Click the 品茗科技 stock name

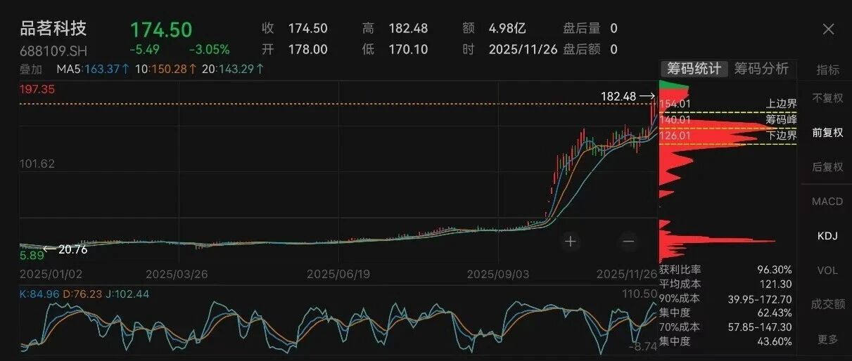pos(53,28)
